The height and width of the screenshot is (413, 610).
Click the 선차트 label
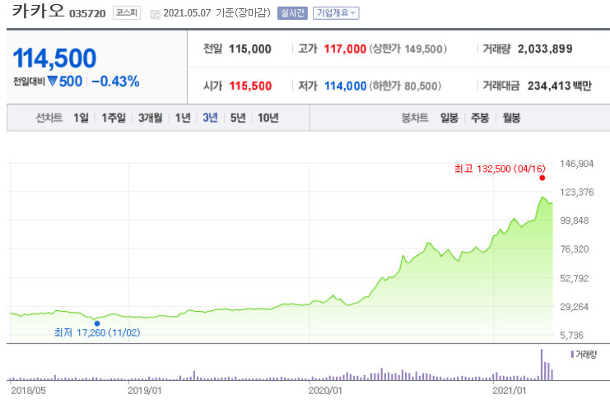49,118
